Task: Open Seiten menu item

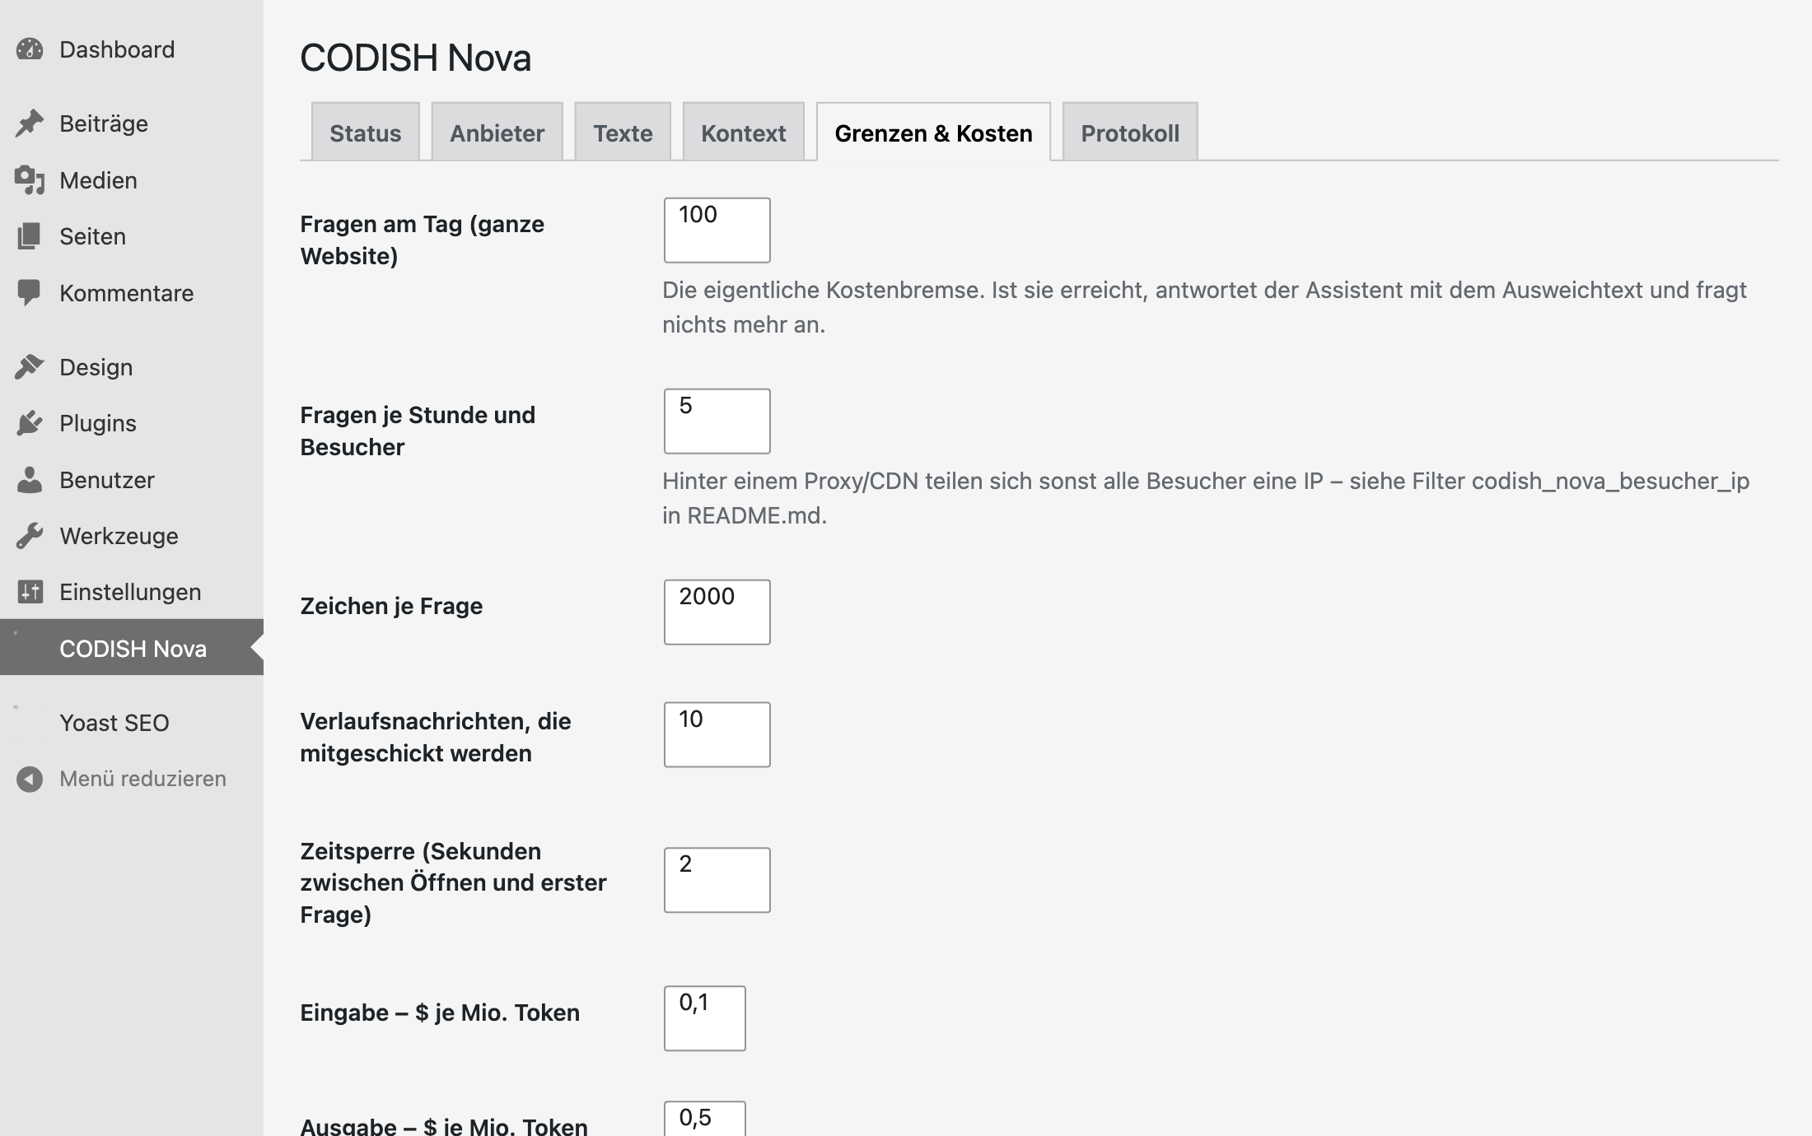Action: pos(132,236)
